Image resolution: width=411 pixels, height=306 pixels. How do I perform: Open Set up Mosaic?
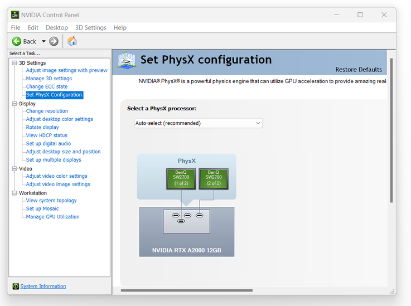pos(42,208)
